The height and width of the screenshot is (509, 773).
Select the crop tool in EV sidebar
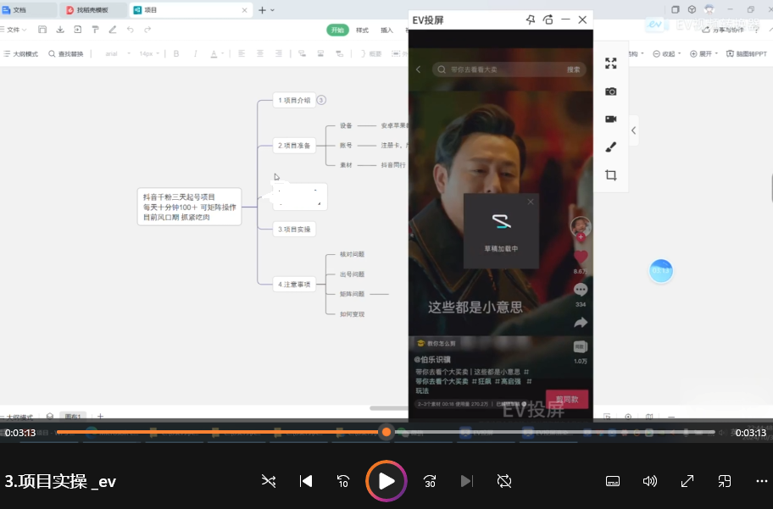610,174
